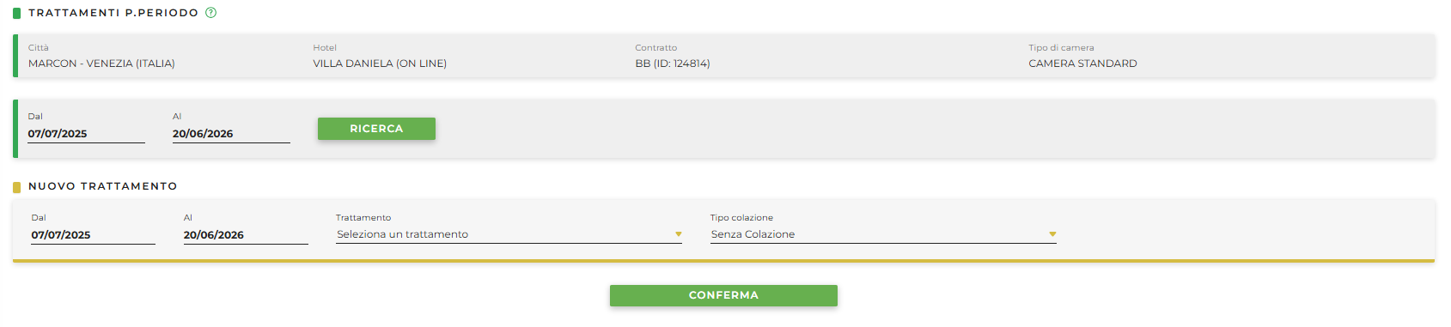Click the contract value BB (ID: 124814)
This screenshot has width=1451, height=327.
click(x=673, y=64)
